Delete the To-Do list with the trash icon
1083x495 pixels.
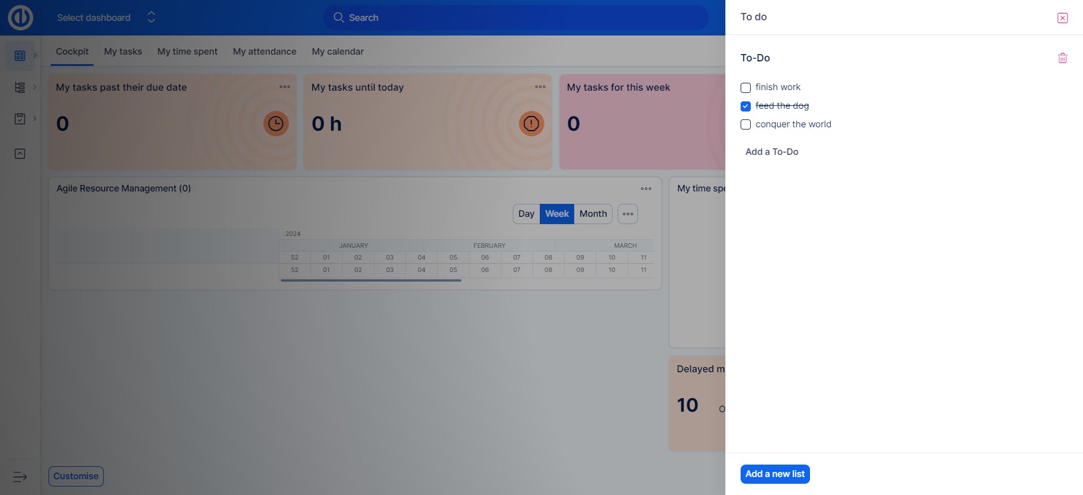tap(1062, 58)
